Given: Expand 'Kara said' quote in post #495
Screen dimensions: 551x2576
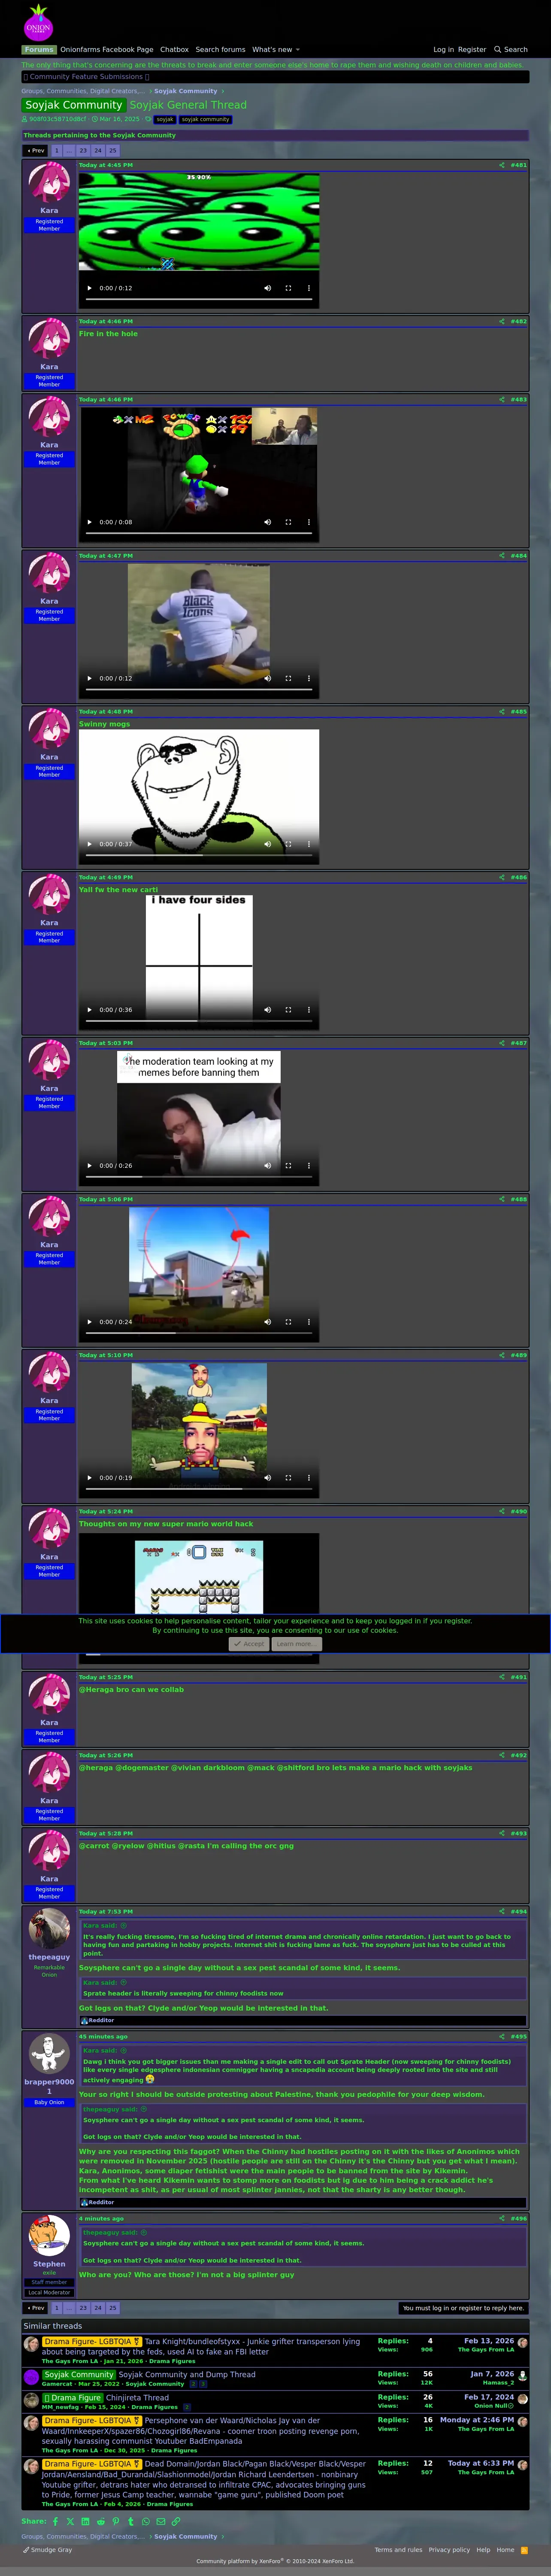Looking at the screenshot, I should 124,2050.
